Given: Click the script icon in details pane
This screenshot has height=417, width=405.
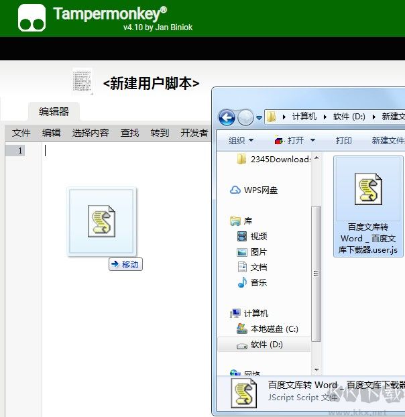Looking at the screenshot, I should coord(244,393).
